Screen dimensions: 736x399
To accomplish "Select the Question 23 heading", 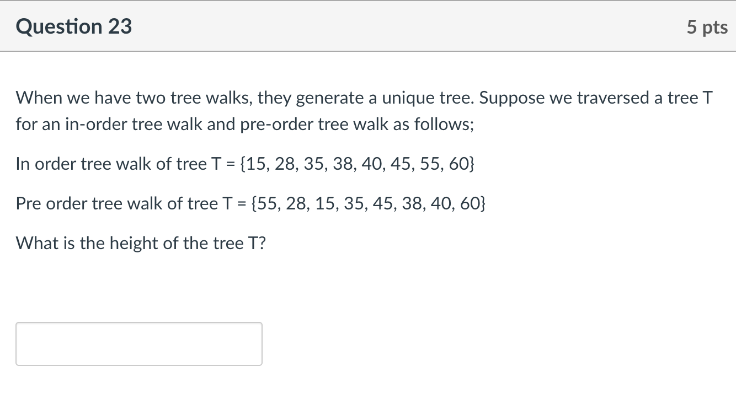I will 73,26.
